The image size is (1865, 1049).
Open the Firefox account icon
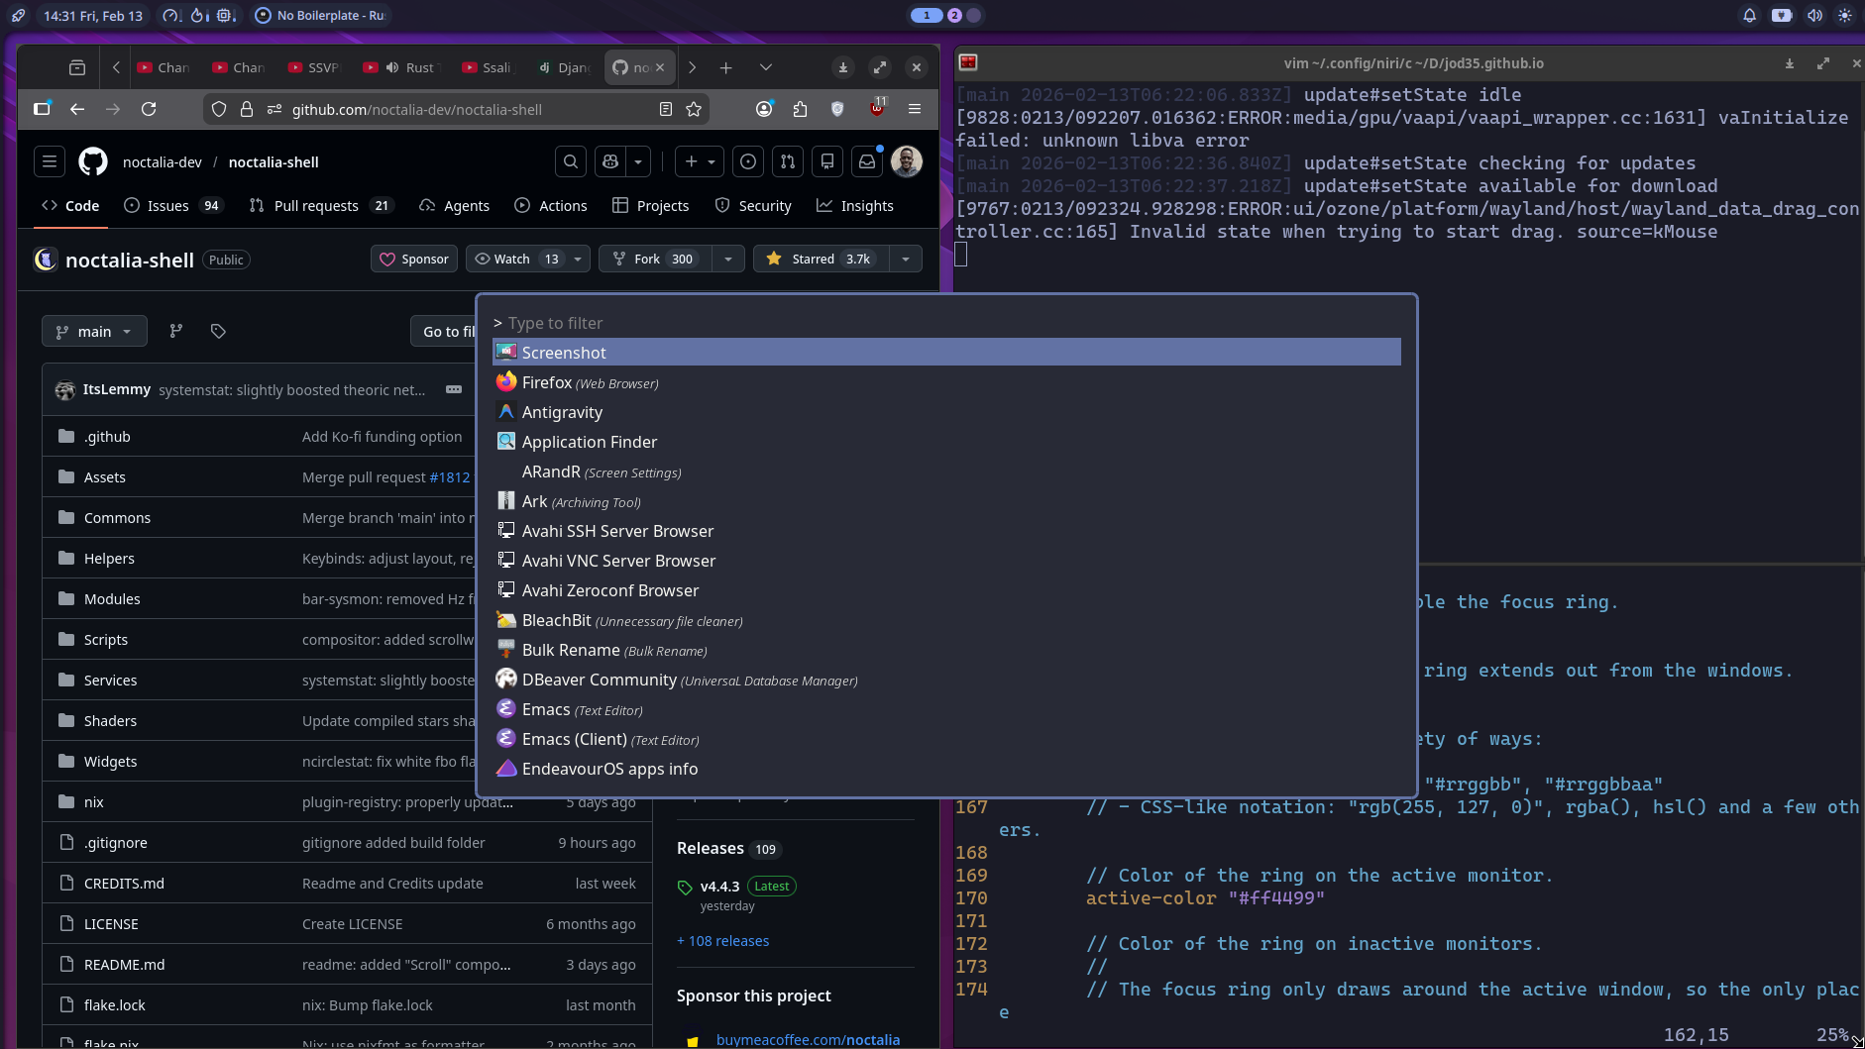(x=764, y=109)
